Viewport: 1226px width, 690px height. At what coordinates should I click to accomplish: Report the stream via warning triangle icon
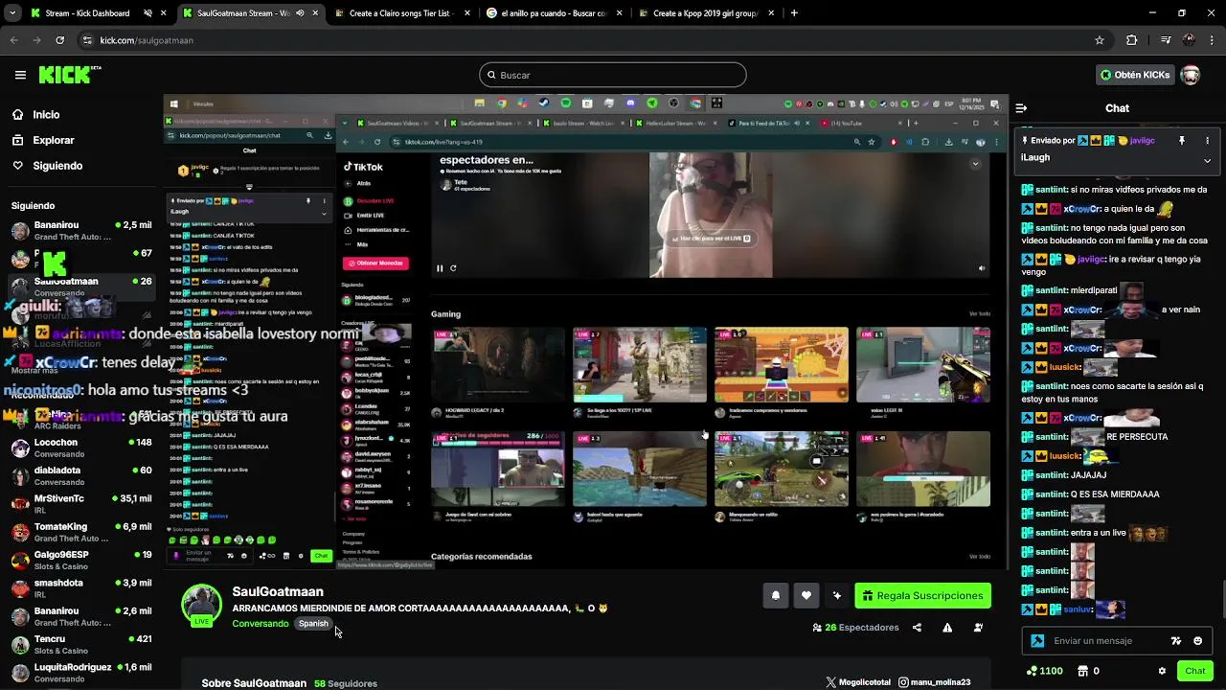coord(947,628)
